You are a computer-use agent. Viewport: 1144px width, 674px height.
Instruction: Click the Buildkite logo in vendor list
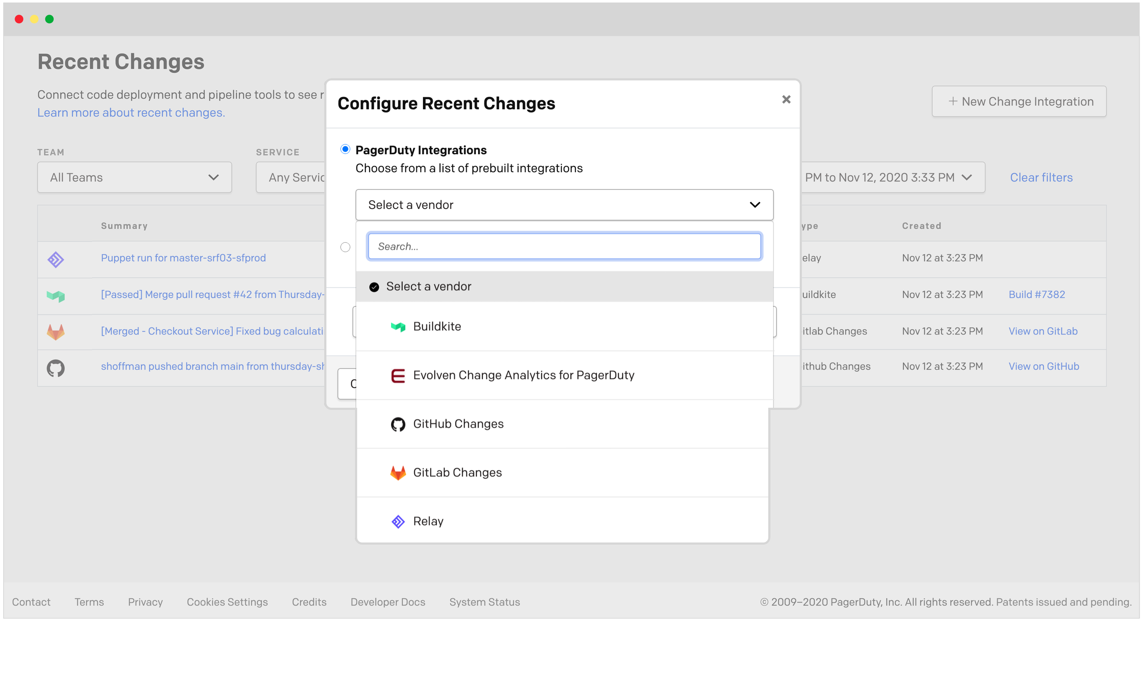point(398,327)
